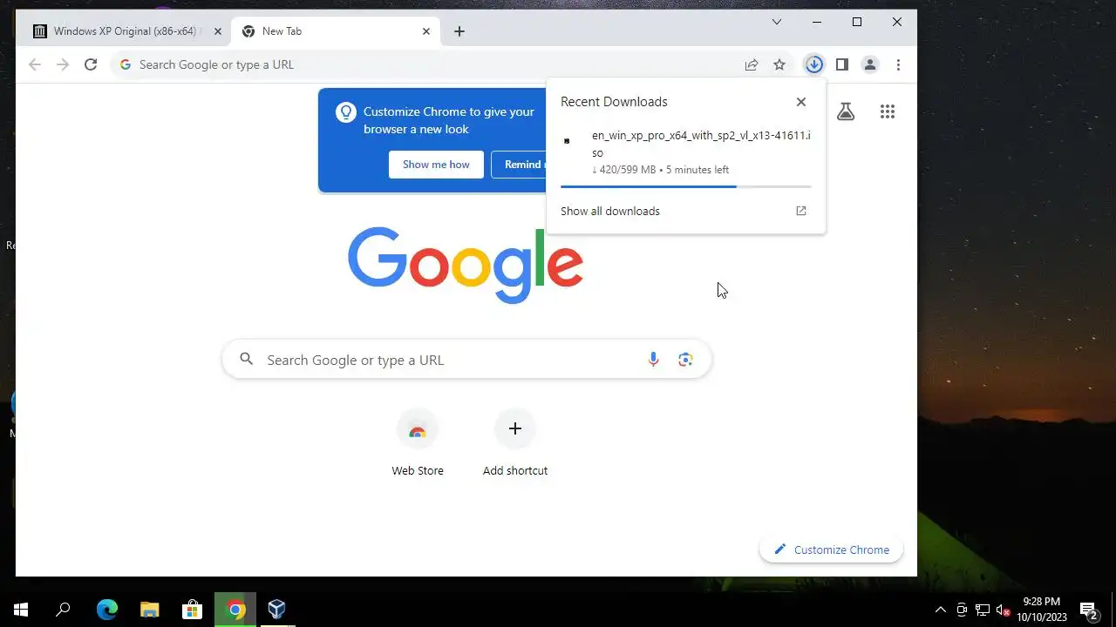Click the Remind button

[x=520, y=165]
